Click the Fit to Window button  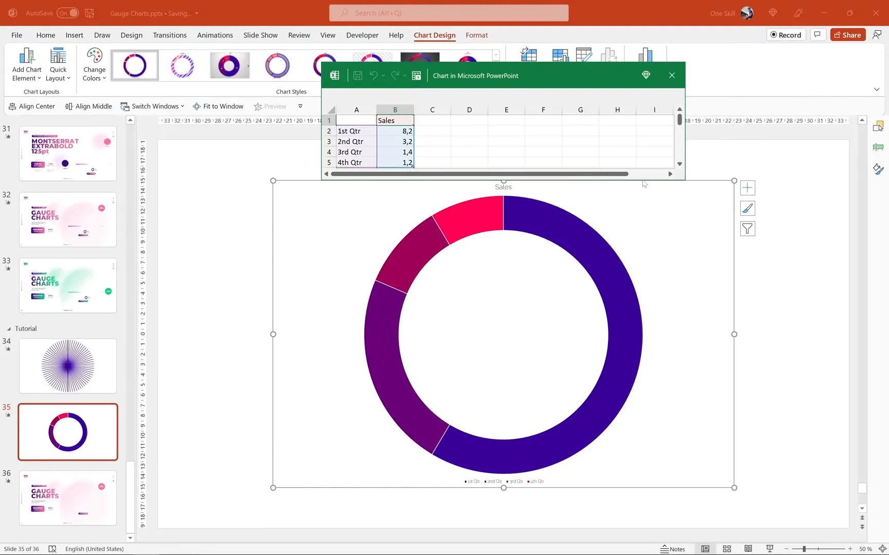218,106
